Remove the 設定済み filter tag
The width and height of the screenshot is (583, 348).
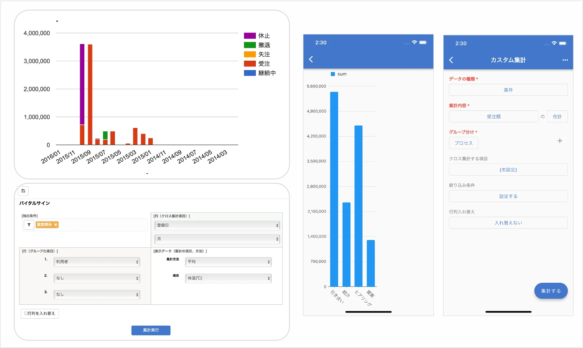click(56, 225)
